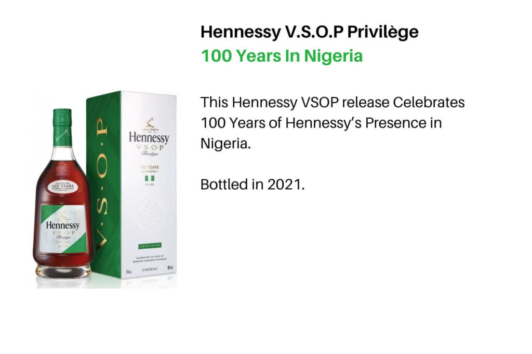Click the green 100 Years In Nigeria subtitle
Image resolution: width=532 pixels, height=354 pixels.
[x=282, y=56]
